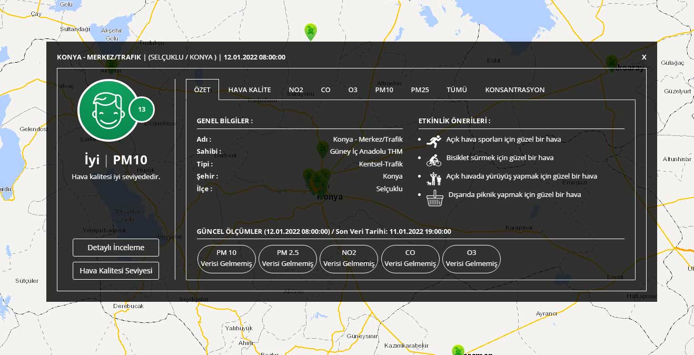Close the station popup with the X
The image size is (694, 355).
coord(644,57)
